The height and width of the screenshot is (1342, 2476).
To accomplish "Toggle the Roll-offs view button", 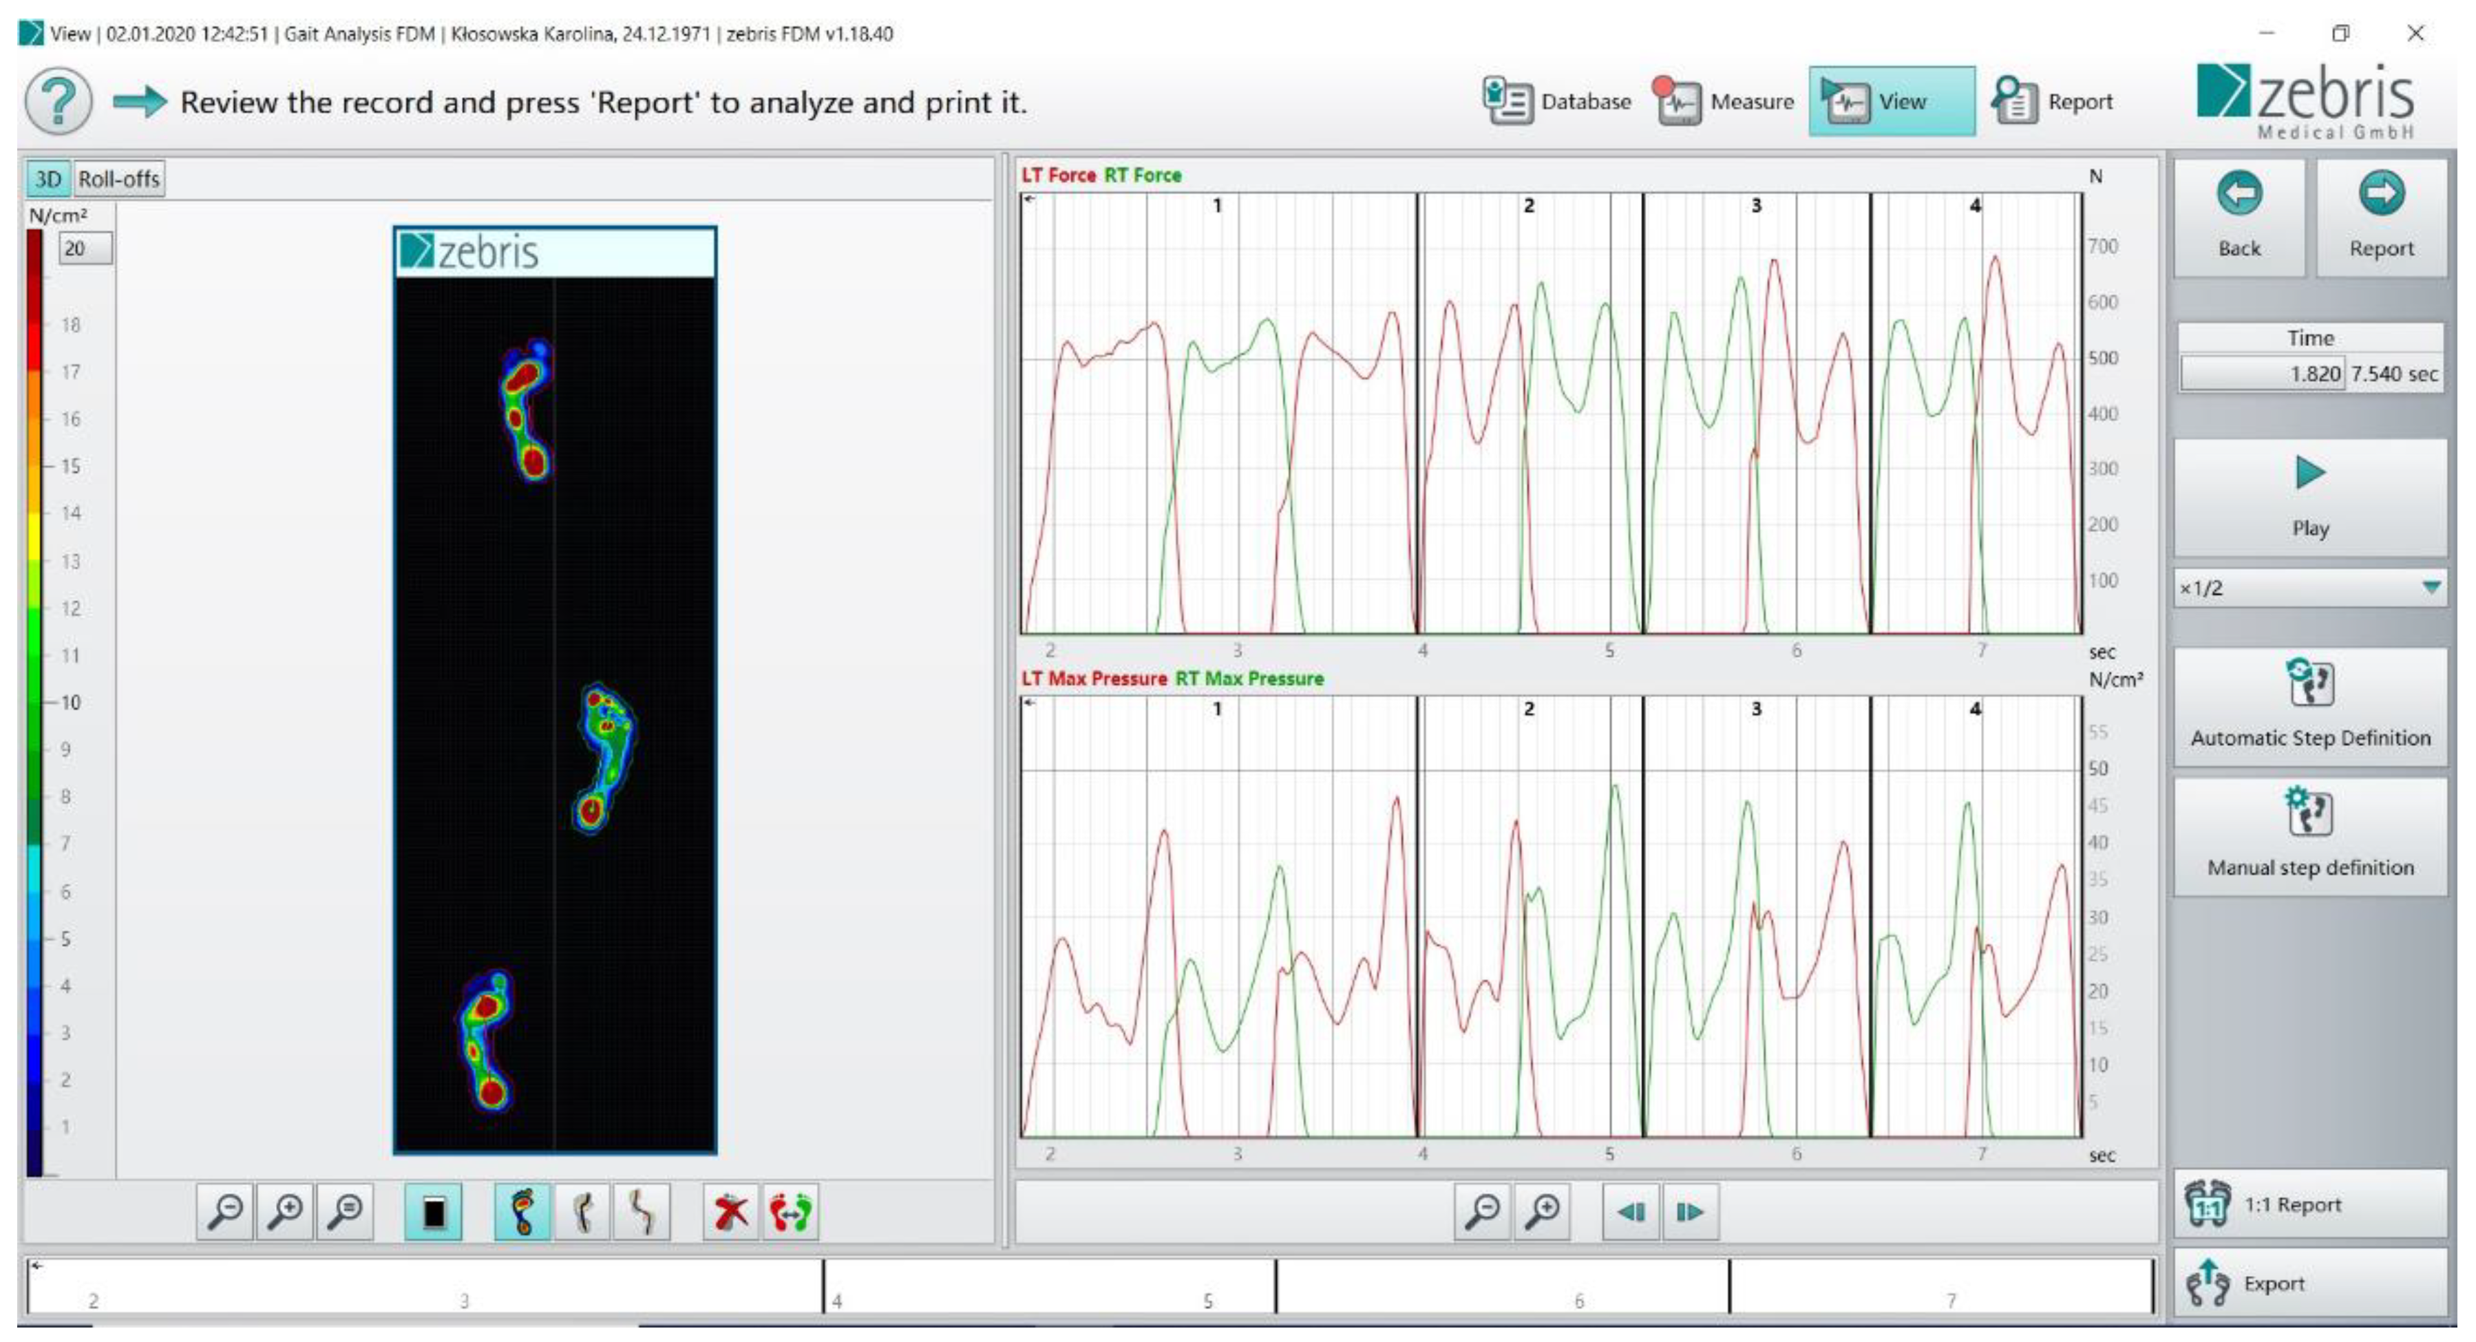I will point(119,179).
